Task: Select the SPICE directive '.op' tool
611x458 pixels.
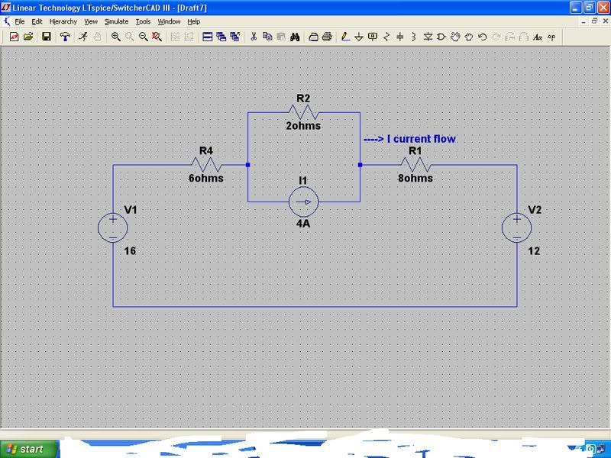Action: click(x=551, y=37)
